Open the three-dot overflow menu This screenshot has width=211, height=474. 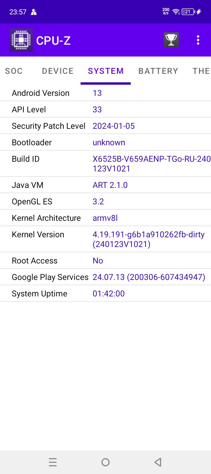pos(198,40)
